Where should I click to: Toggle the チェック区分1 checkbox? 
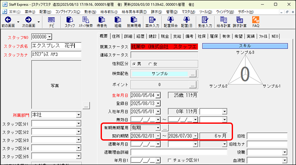170,160
